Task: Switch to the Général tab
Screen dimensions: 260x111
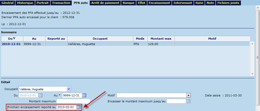Action: [7, 3]
